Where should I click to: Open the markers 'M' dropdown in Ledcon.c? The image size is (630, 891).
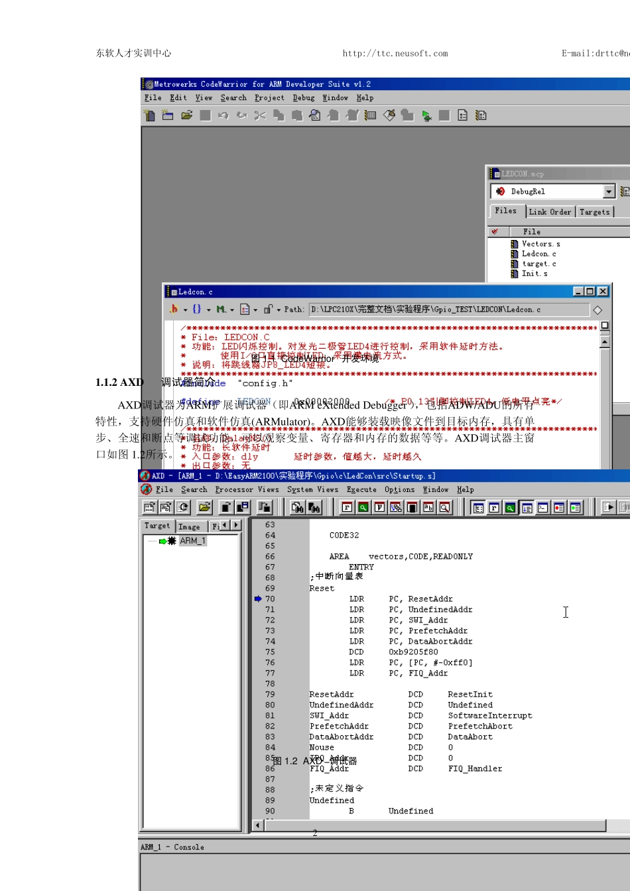click(225, 309)
